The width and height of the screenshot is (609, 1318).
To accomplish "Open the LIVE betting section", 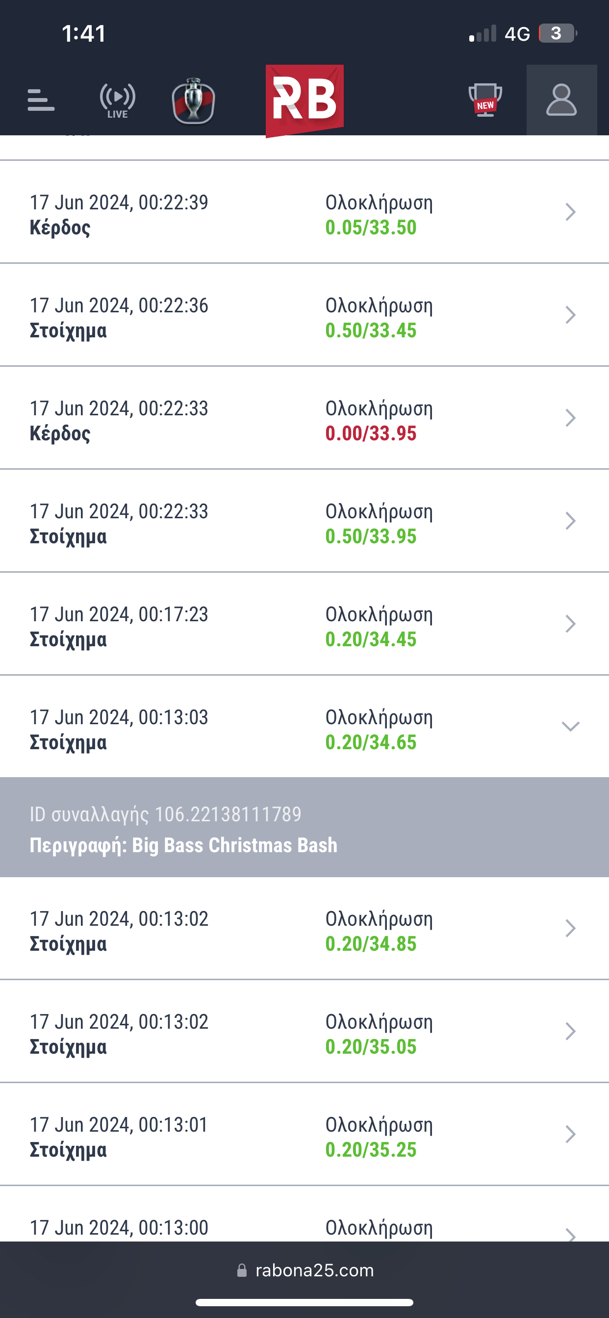I will [117, 101].
